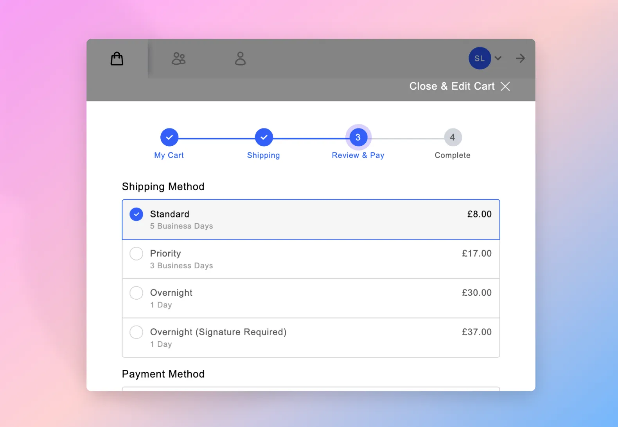The width and height of the screenshot is (618, 427).
Task: Click the Shipping step label
Action: point(264,156)
